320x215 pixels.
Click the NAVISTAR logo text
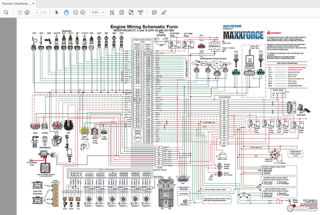click(232, 26)
